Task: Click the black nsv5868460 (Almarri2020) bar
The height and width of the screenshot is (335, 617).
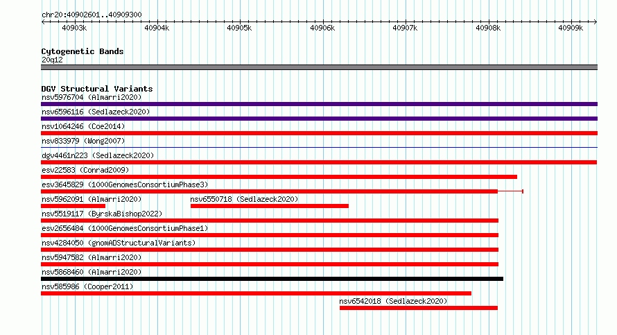Action: pyautogui.click(x=272, y=279)
